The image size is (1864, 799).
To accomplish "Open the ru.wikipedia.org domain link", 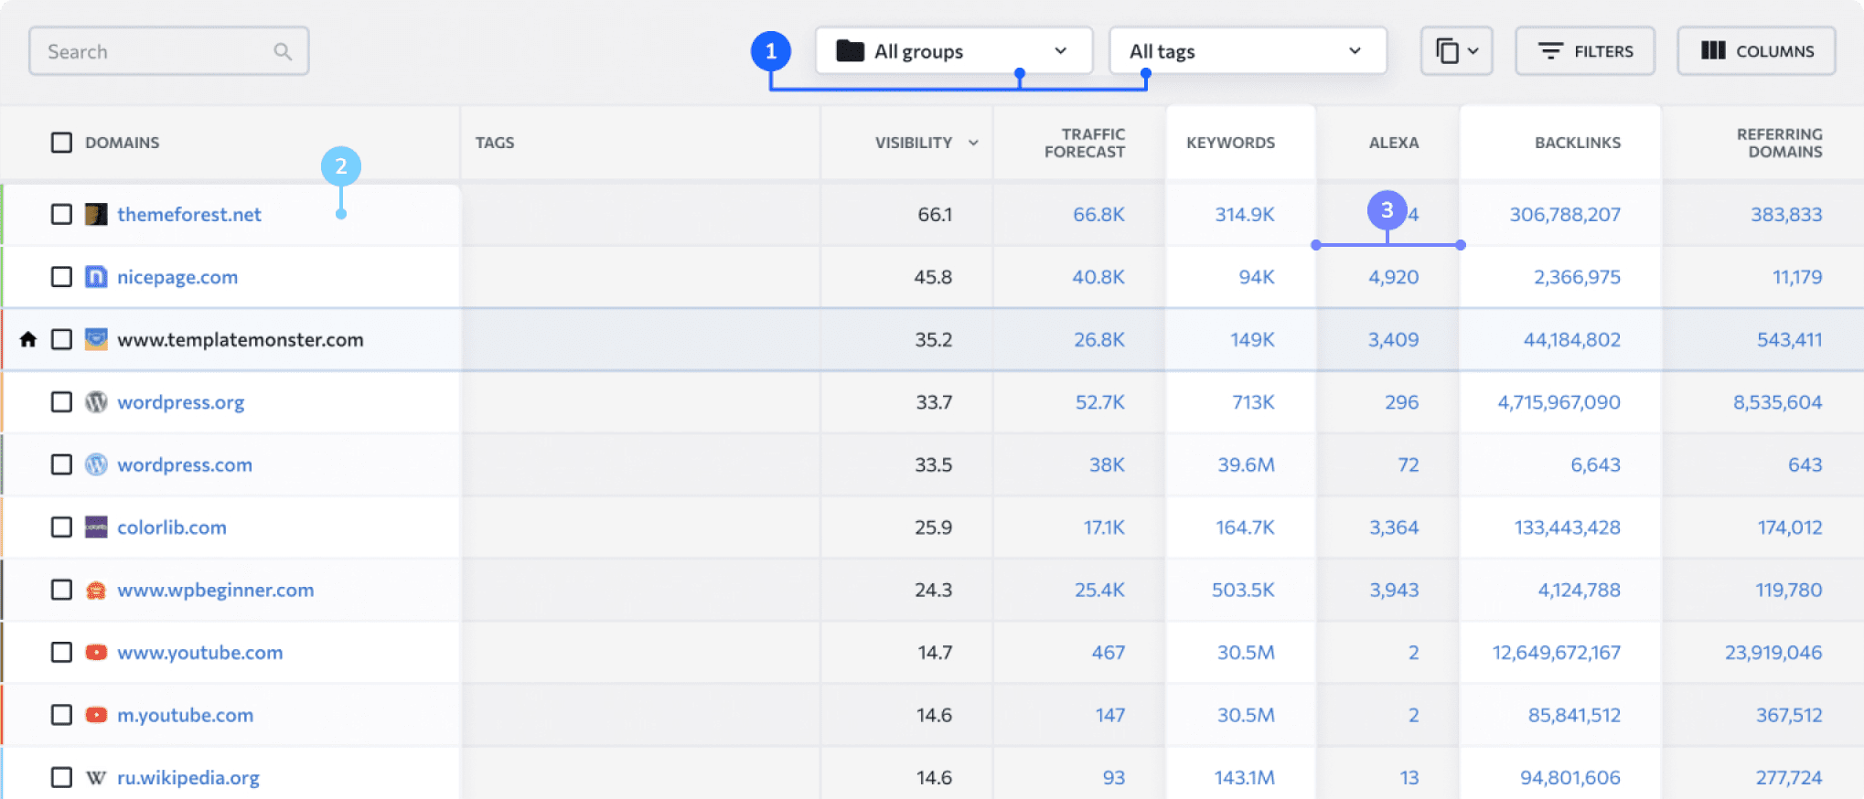I will coord(188,778).
